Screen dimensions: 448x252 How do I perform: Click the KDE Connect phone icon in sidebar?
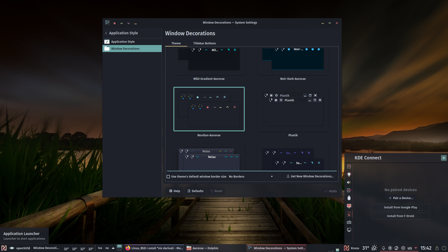(349, 214)
